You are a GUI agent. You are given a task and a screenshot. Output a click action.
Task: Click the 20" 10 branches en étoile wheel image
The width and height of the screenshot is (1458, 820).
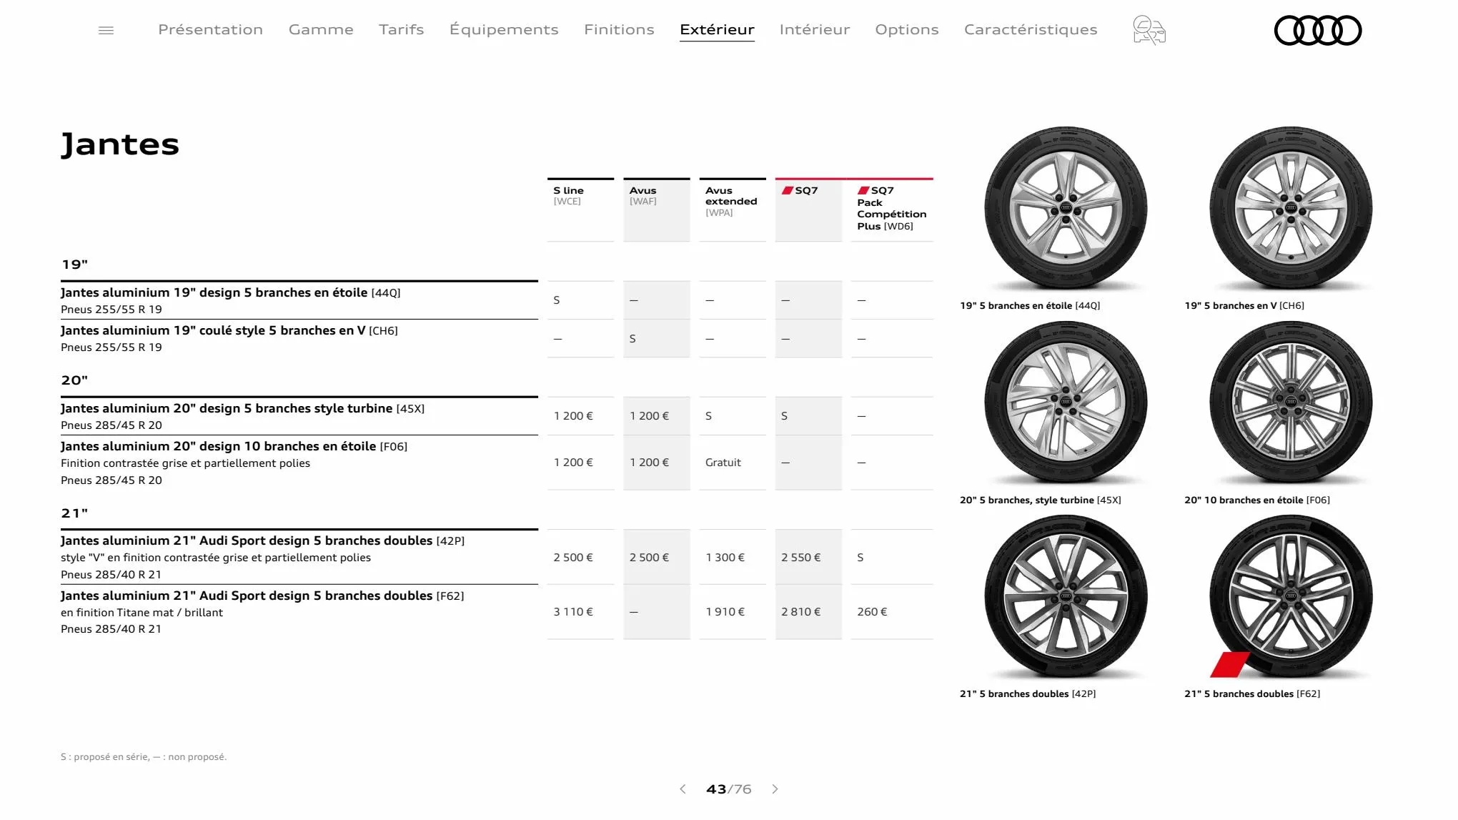pos(1291,402)
